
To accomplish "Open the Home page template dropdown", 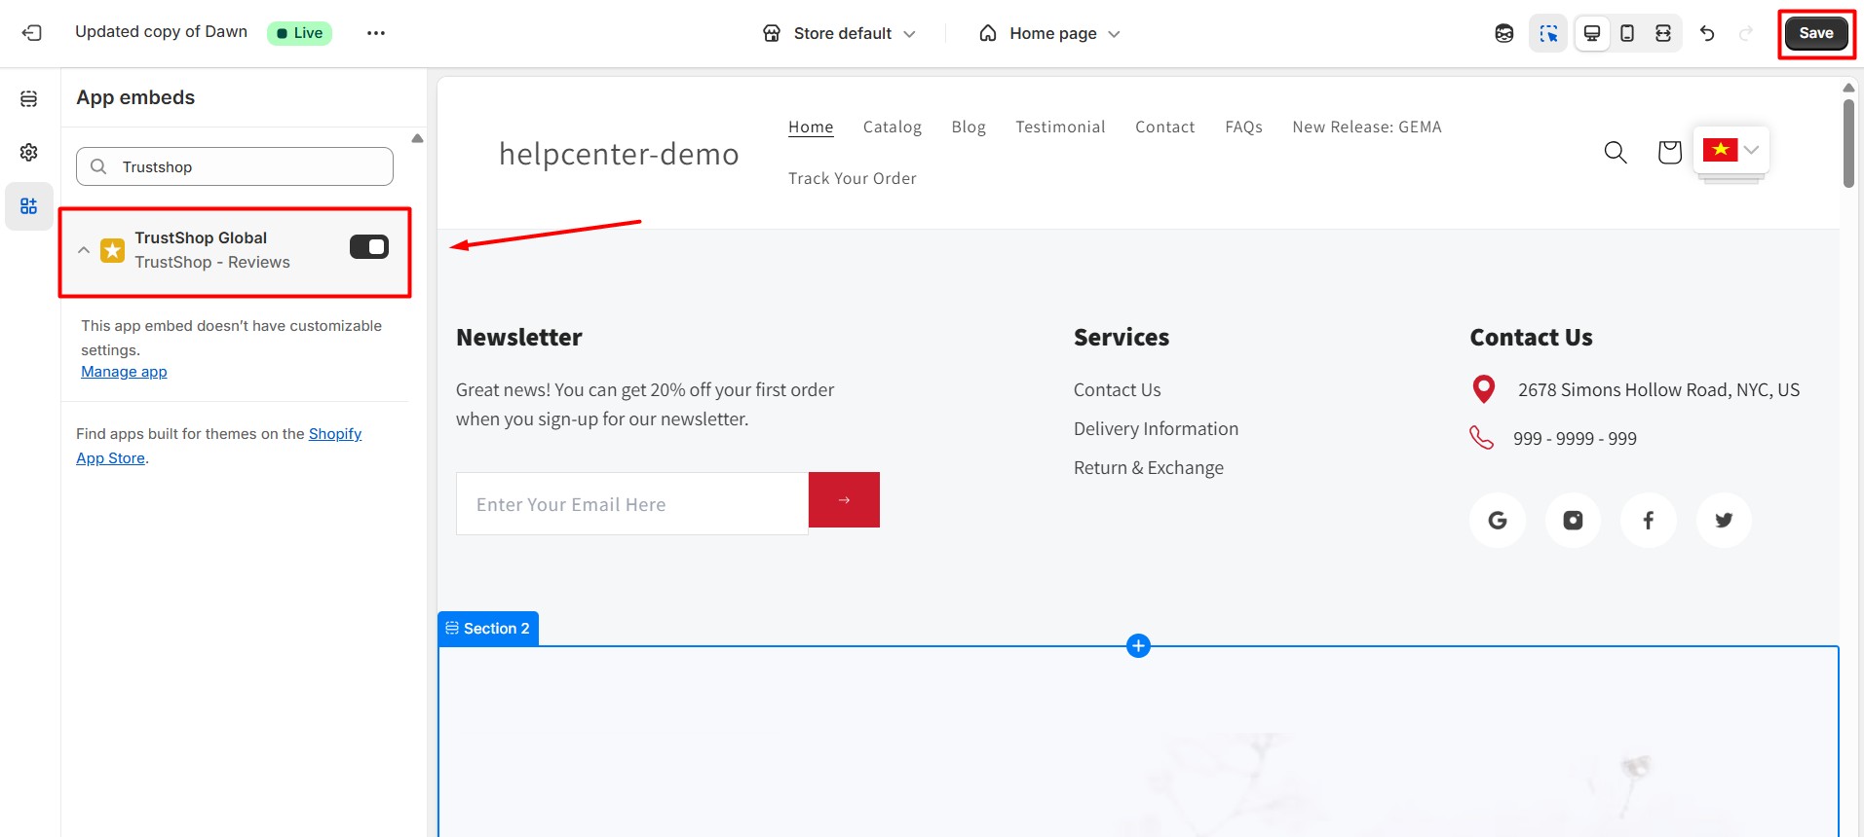I will (1049, 33).
